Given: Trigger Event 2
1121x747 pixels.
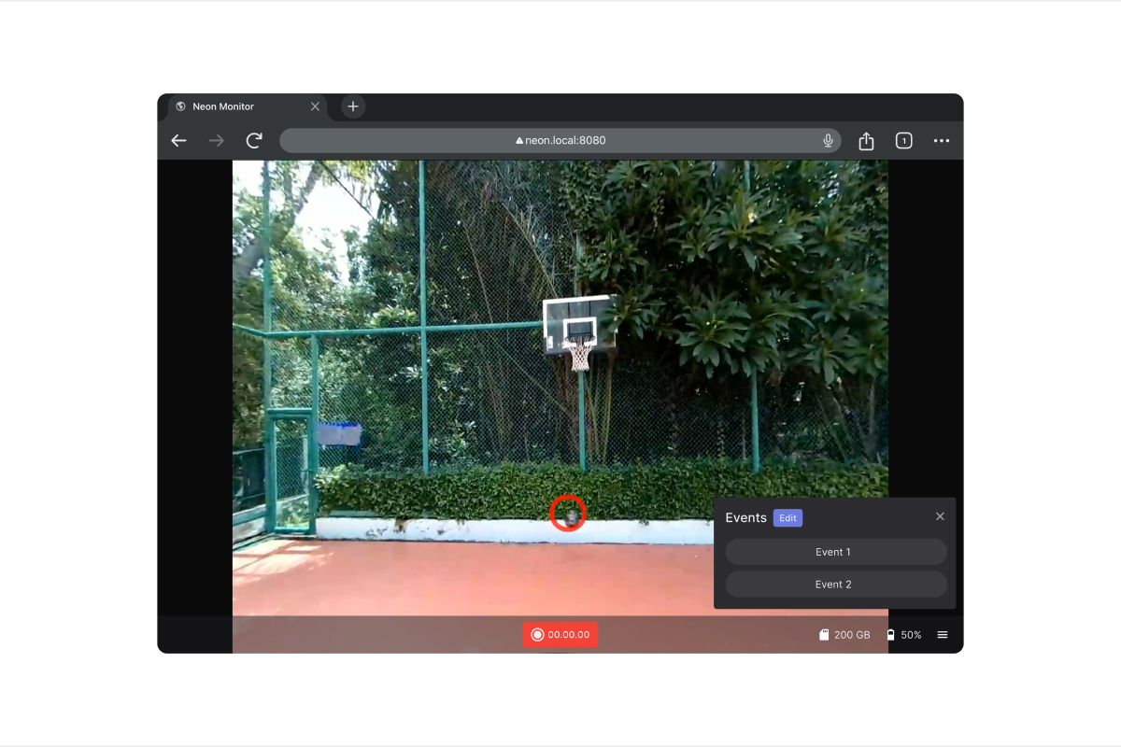Looking at the screenshot, I should (836, 585).
